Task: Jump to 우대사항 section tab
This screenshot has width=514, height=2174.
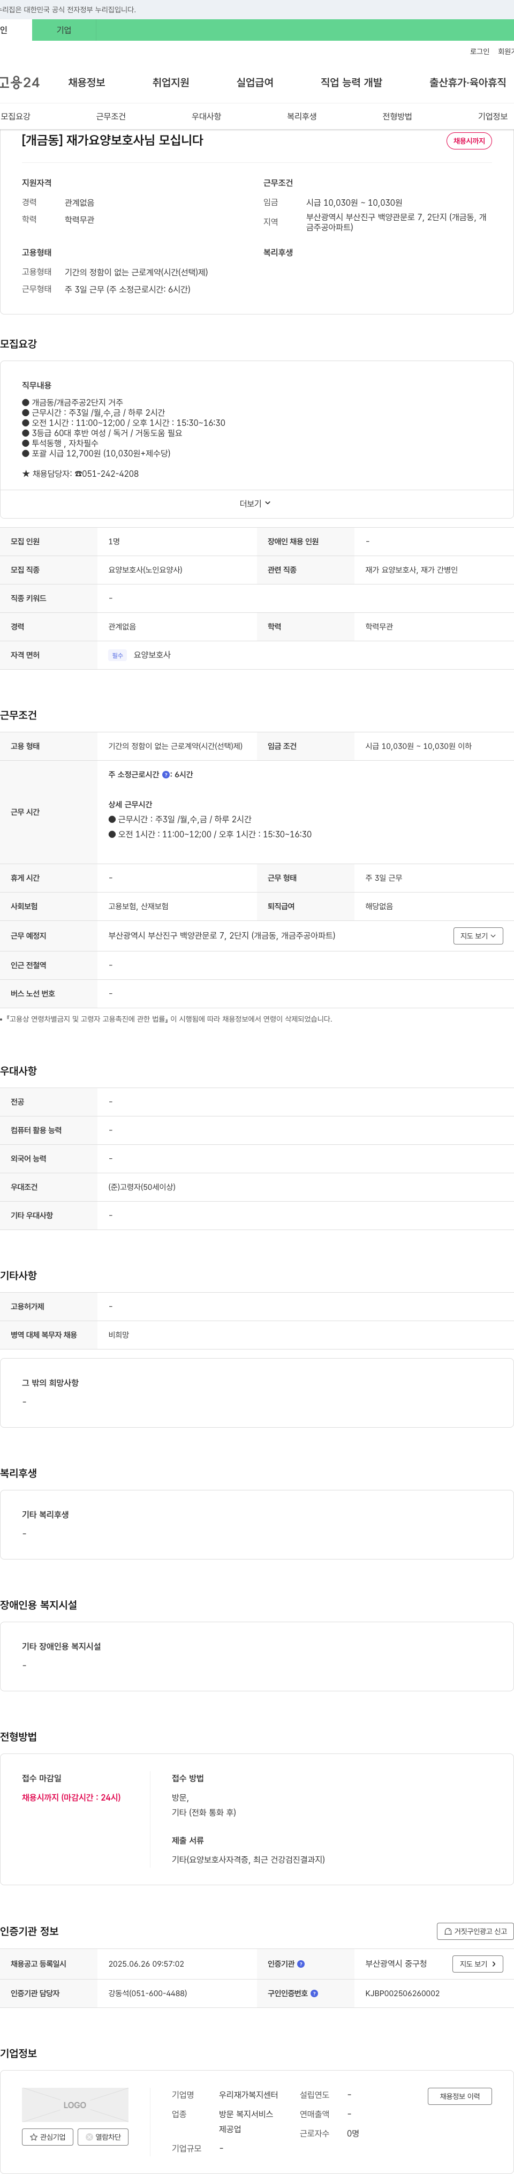Action: click(x=206, y=116)
